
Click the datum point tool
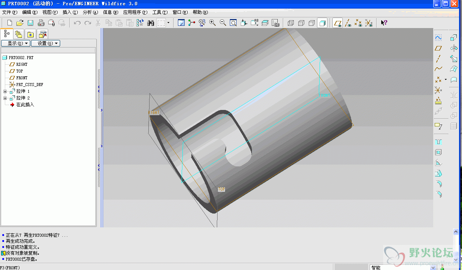click(x=438, y=79)
